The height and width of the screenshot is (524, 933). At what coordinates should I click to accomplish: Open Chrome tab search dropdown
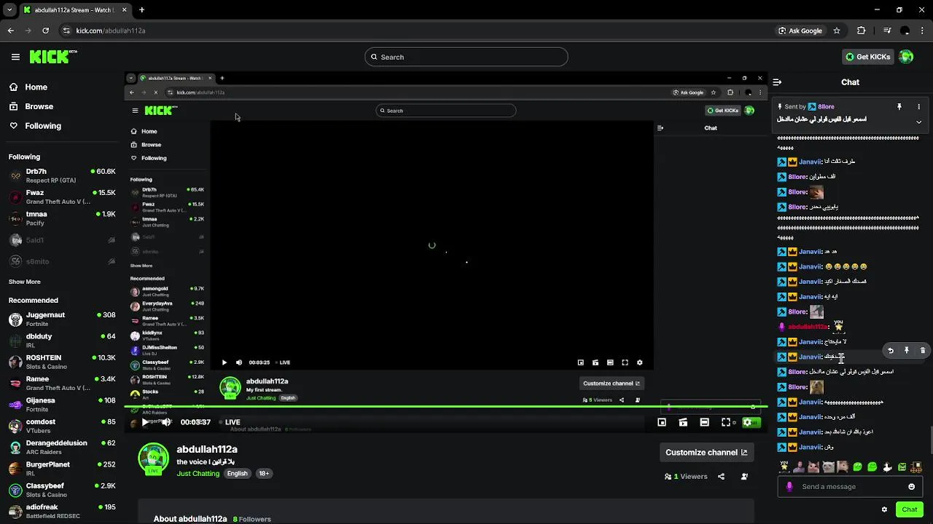[9, 9]
